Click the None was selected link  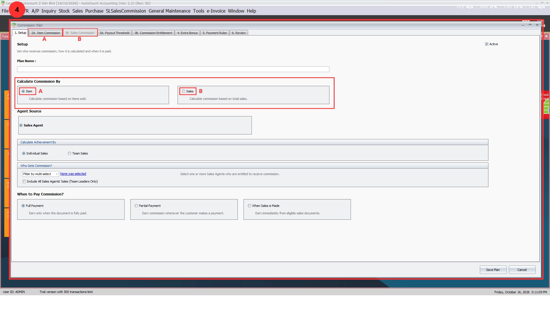point(73,174)
